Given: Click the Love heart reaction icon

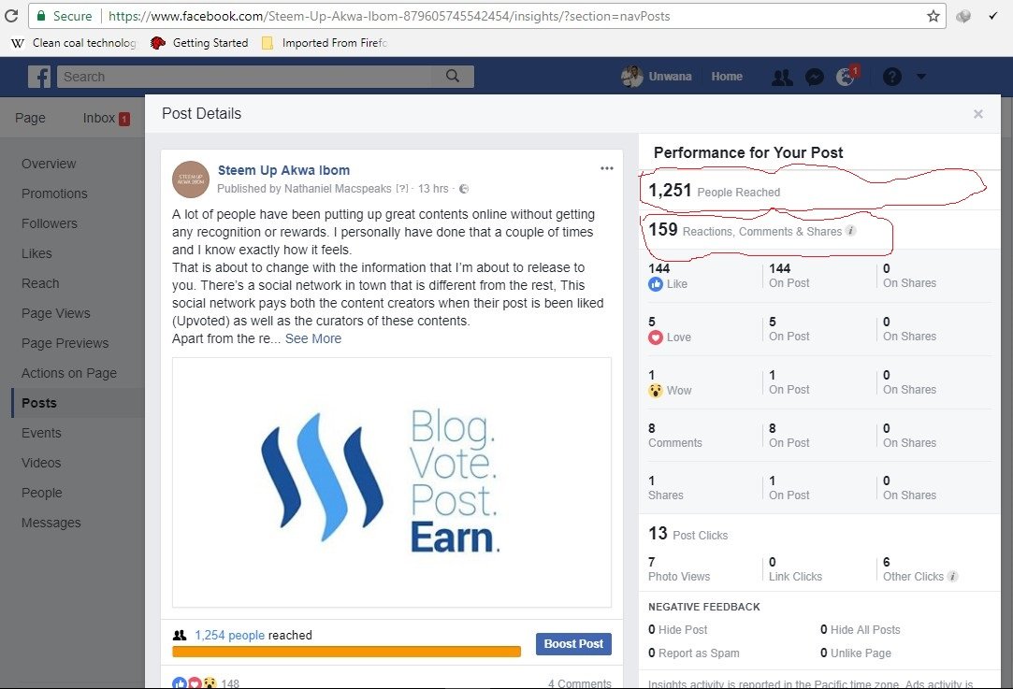Looking at the screenshot, I should pyautogui.click(x=656, y=337).
